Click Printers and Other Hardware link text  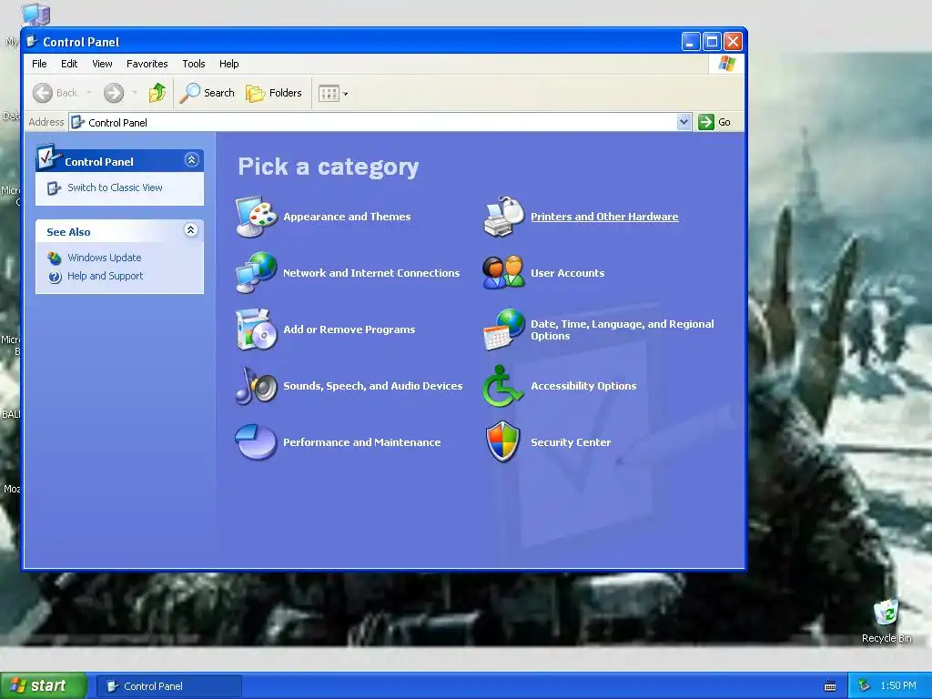coord(604,217)
